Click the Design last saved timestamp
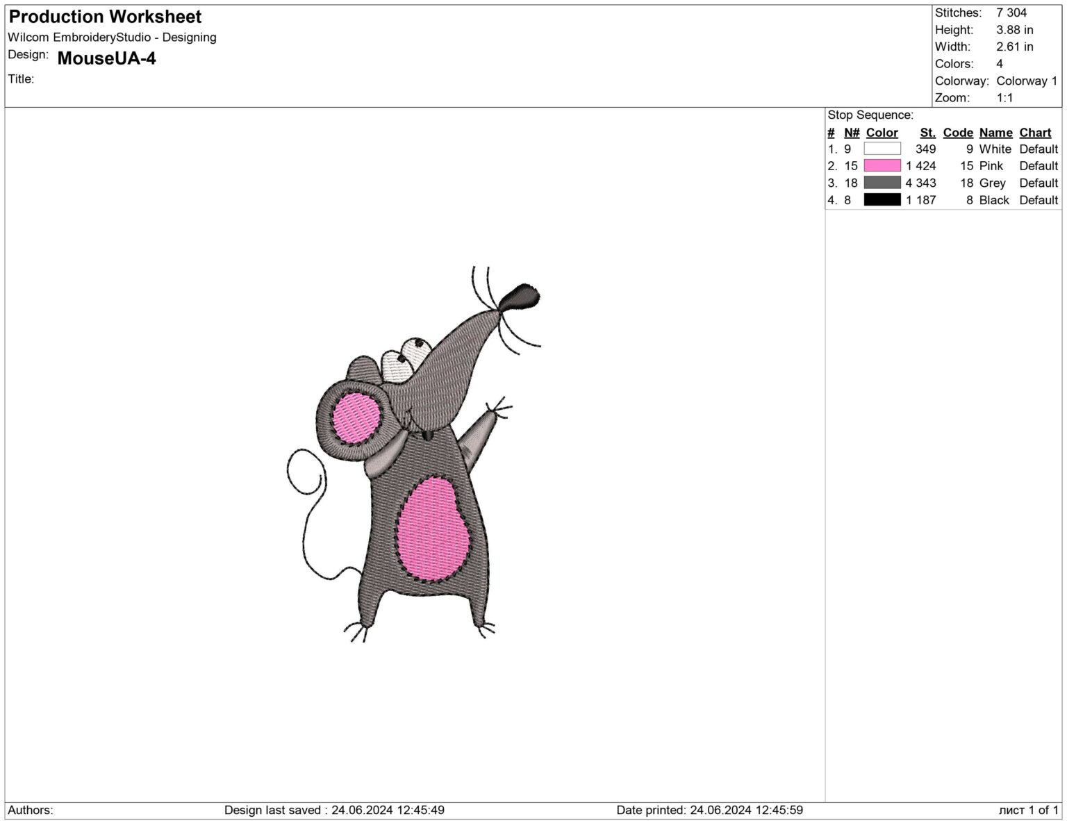Viewport: 1067px width, 821px height. [336, 809]
